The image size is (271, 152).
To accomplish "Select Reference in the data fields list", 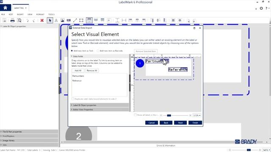I will (77, 81).
